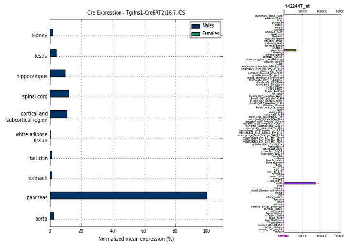344x247 pixels.
Task: Click the pancreas bar in Cre Expression chart
Action: click(x=129, y=195)
